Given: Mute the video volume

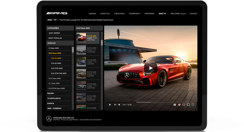Looking at the screenshot, I should point(119,105).
